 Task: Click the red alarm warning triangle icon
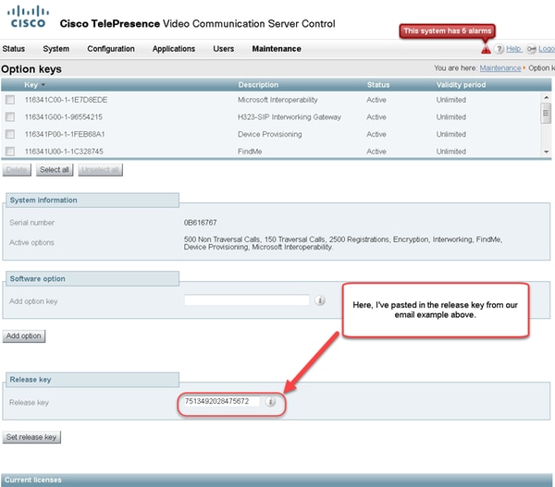coord(486,49)
